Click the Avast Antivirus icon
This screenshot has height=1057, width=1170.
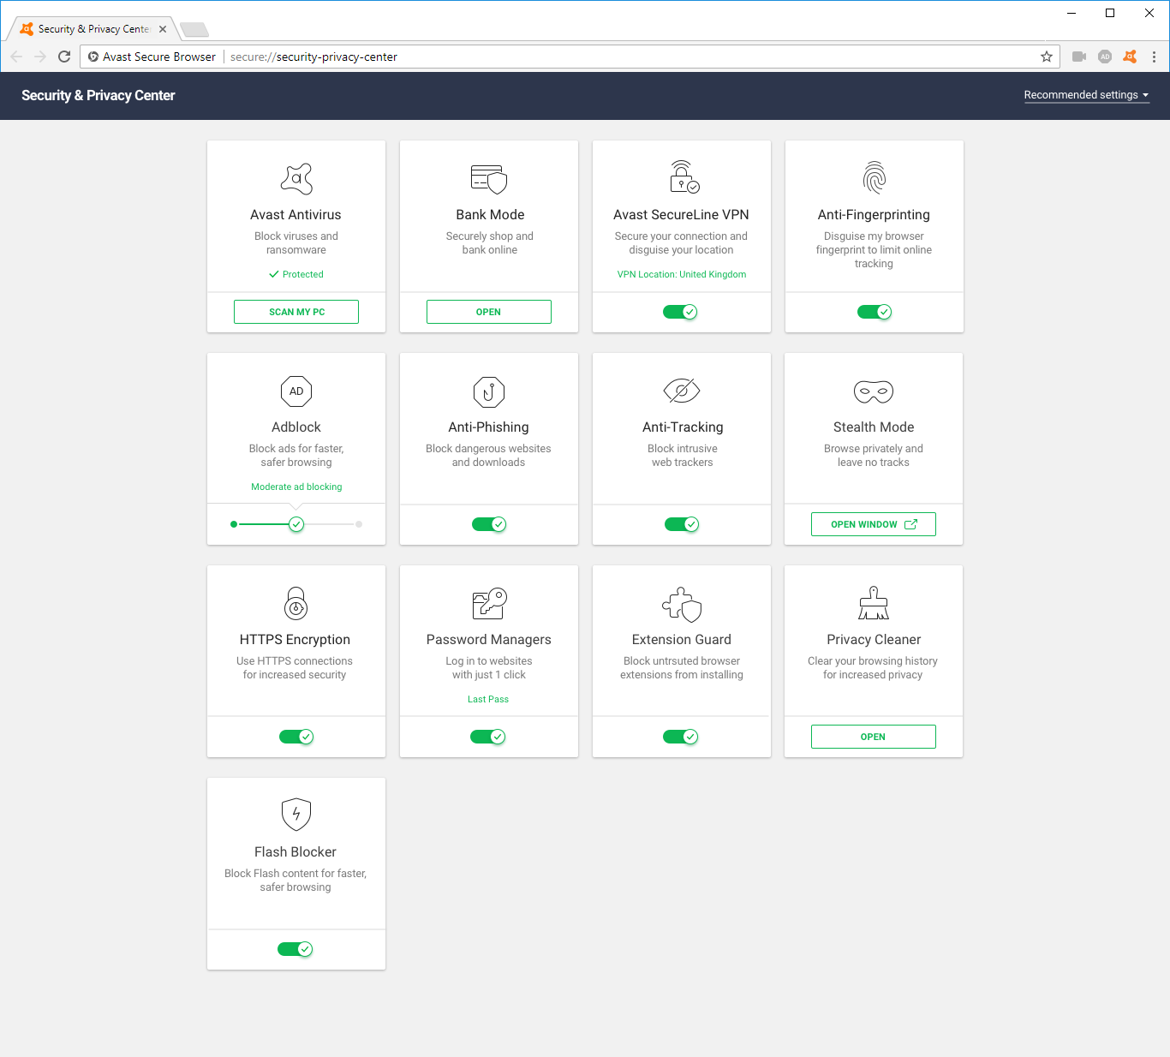click(296, 178)
